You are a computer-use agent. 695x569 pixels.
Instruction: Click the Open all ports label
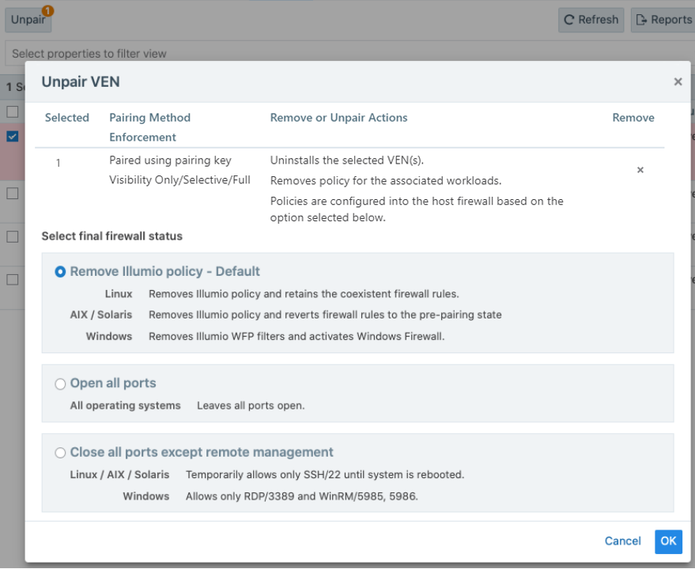coord(113,382)
